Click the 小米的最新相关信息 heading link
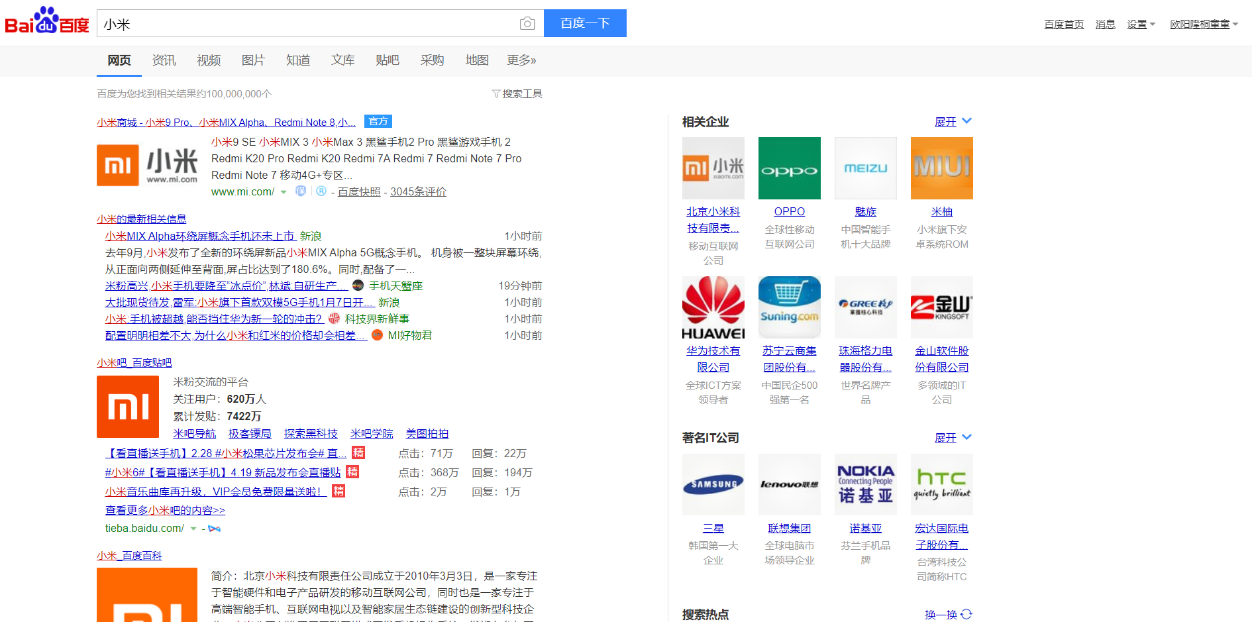Viewport: 1252px width, 622px height. (x=141, y=219)
